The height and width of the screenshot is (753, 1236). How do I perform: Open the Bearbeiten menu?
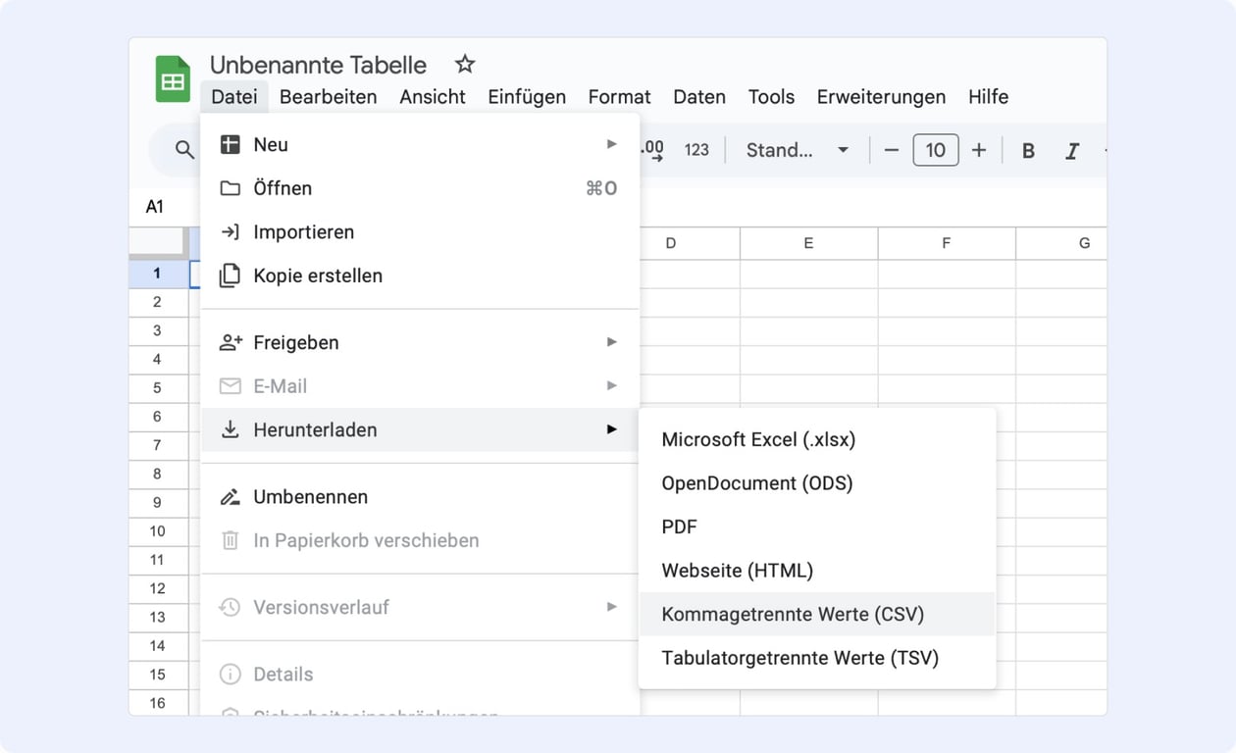click(328, 97)
